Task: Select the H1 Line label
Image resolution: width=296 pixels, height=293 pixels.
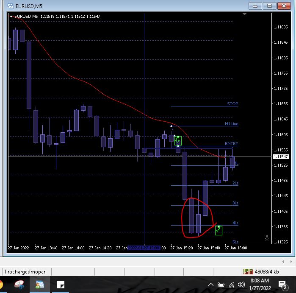Action: click(232, 124)
